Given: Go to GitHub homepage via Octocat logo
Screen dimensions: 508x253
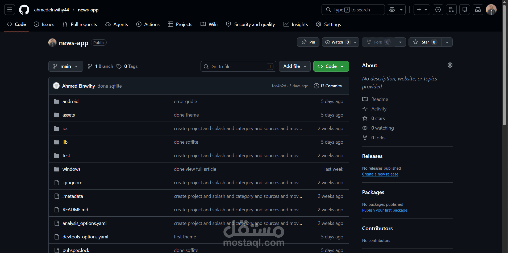Looking at the screenshot, I should [x=24, y=10].
